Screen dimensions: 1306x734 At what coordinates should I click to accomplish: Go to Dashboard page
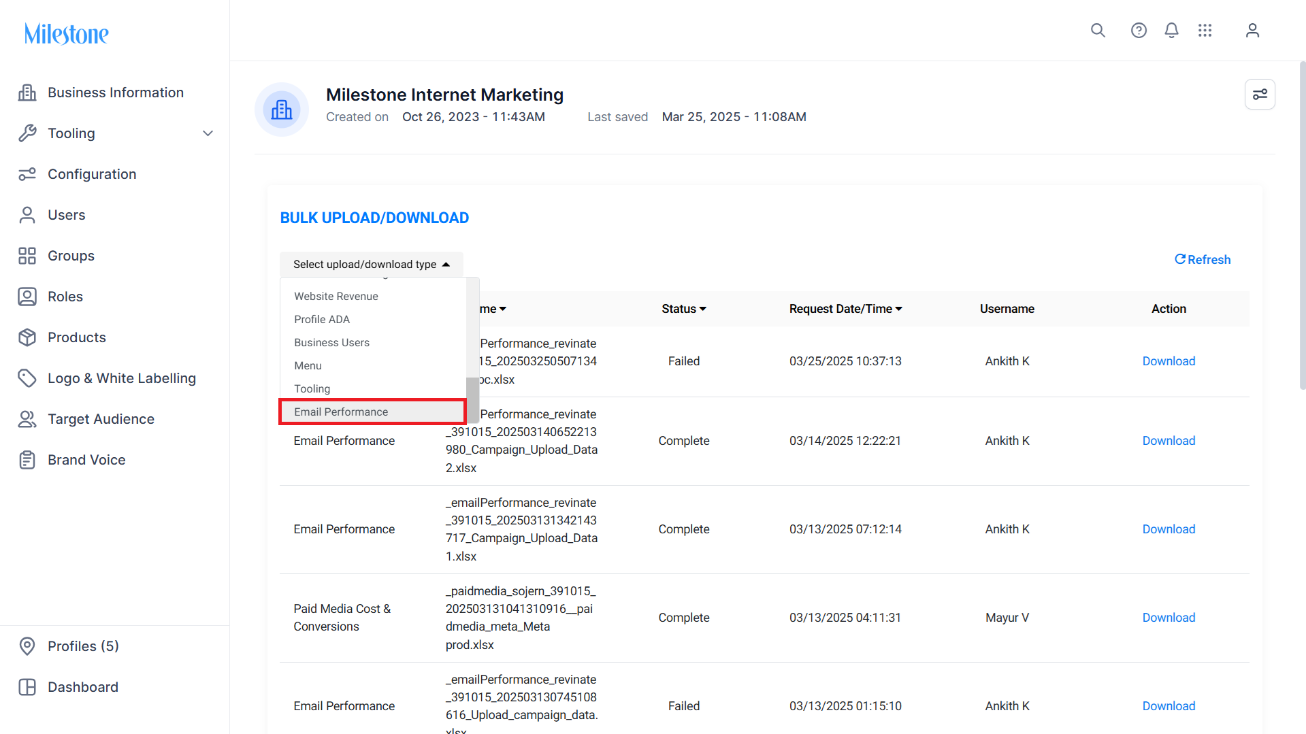[83, 687]
